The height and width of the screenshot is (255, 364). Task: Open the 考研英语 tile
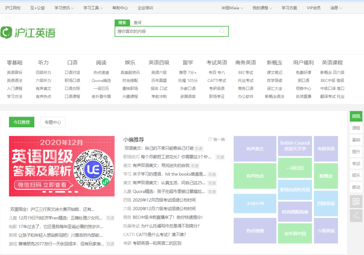[326, 149]
